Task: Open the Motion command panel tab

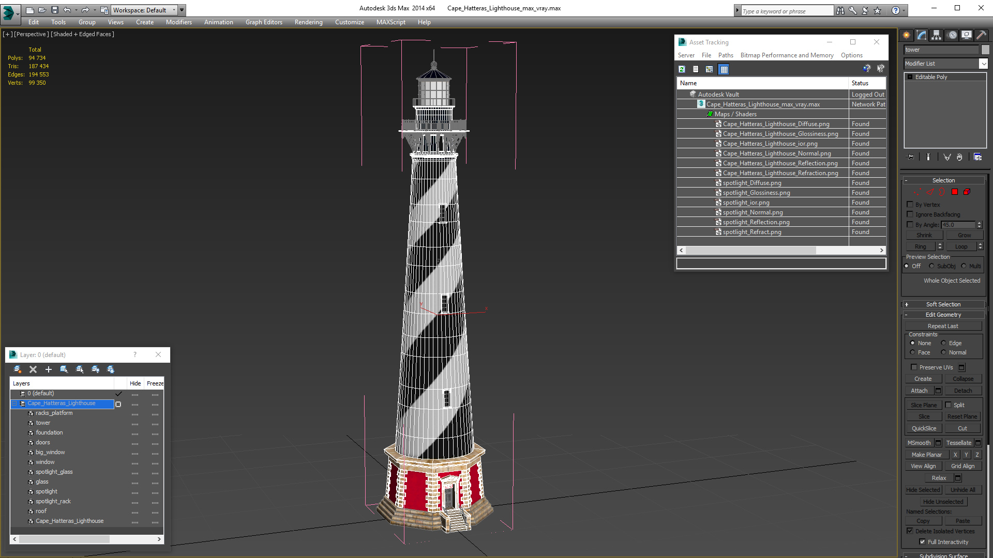Action: coord(952,35)
